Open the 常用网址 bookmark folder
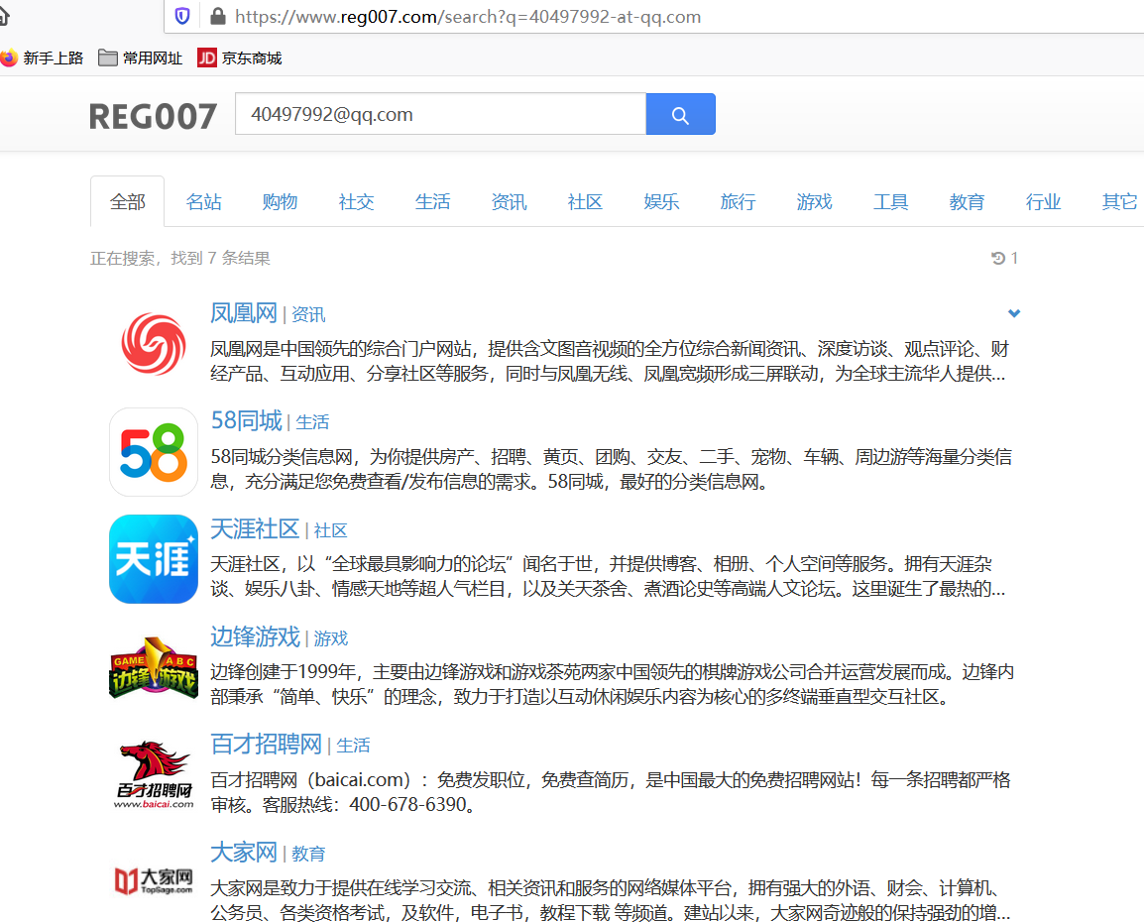The image size is (1144, 922). [140, 58]
